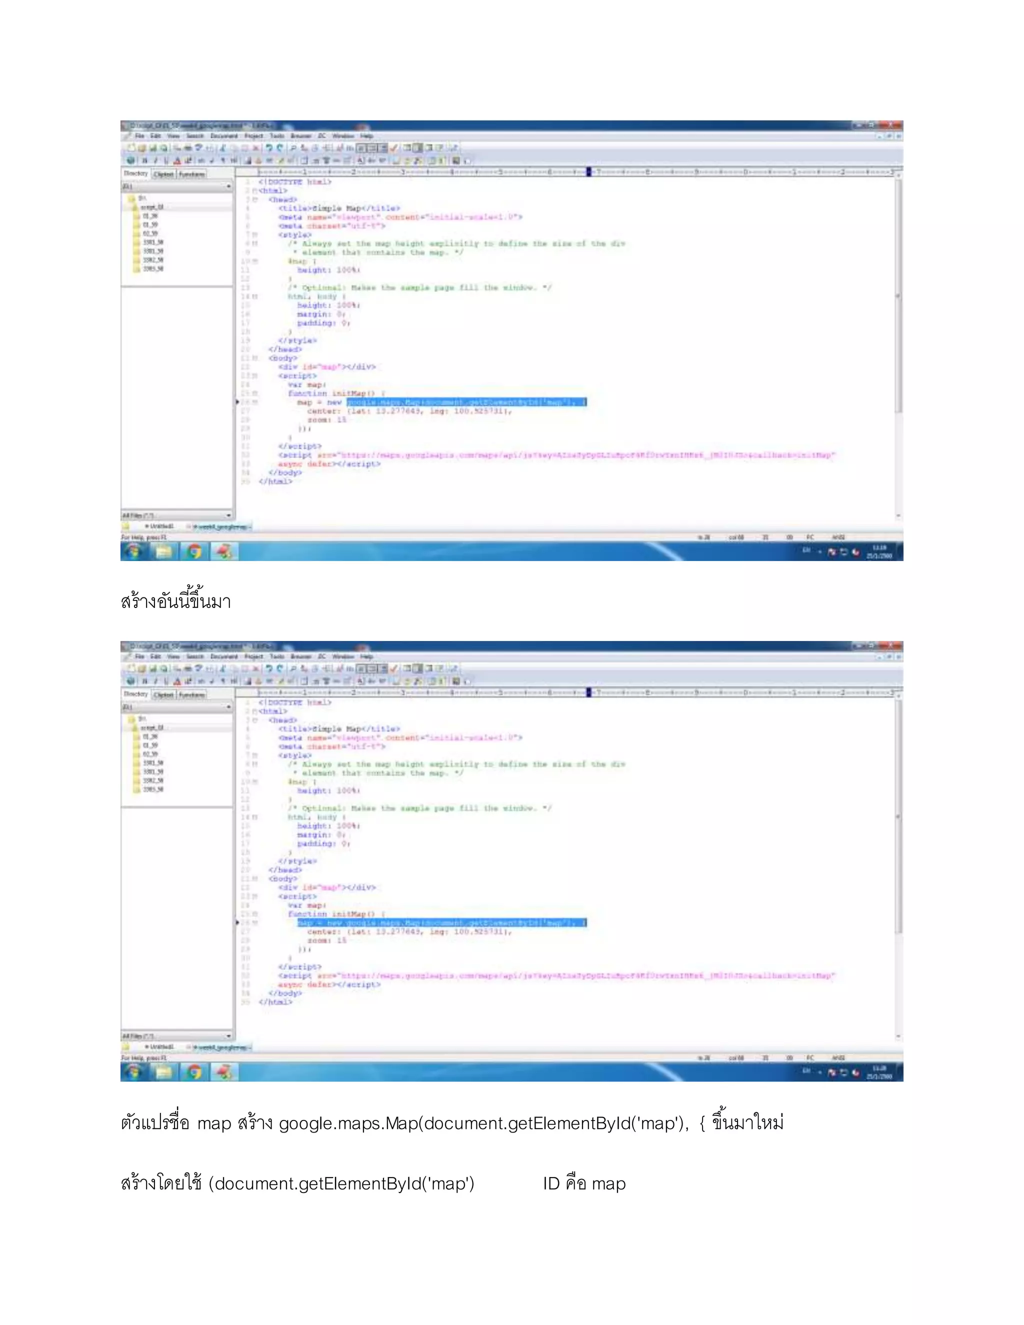Viewport: 1024px width, 1325px height.
Task: Switch to Cliptext tab in lower screenshot
Action: tap(164, 694)
